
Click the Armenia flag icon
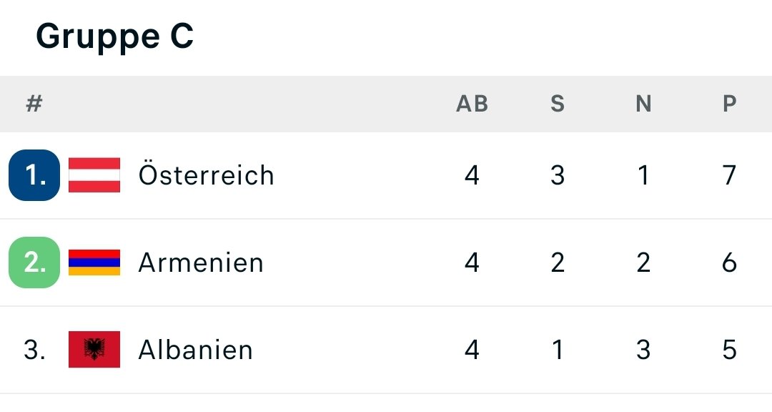pos(94,263)
